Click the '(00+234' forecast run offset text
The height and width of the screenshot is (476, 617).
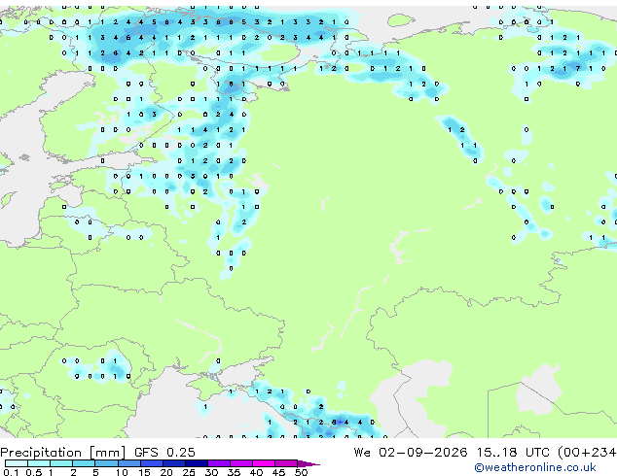coord(587,453)
